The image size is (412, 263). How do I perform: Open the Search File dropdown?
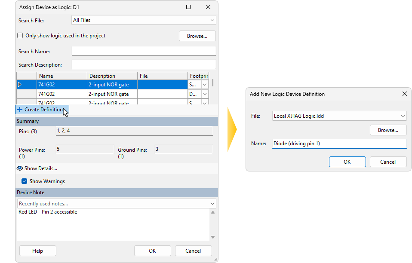click(212, 20)
